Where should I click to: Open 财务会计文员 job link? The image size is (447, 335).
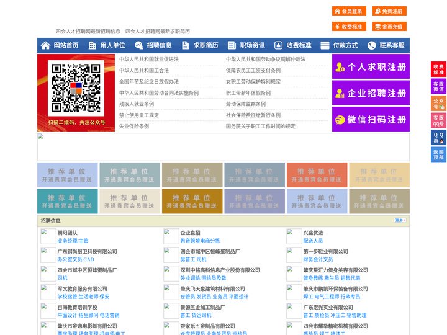318,259
